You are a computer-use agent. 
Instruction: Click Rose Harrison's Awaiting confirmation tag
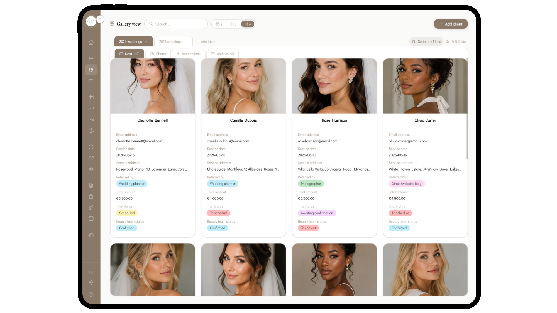coord(317,213)
